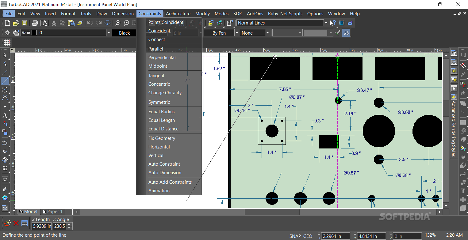Toggle the grid display icon
Image resolution: width=468 pixels, height=240 pixels.
7,43
